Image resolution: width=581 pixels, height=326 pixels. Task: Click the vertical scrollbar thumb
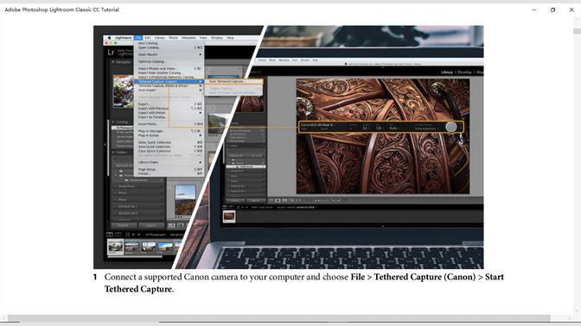click(577, 31)
